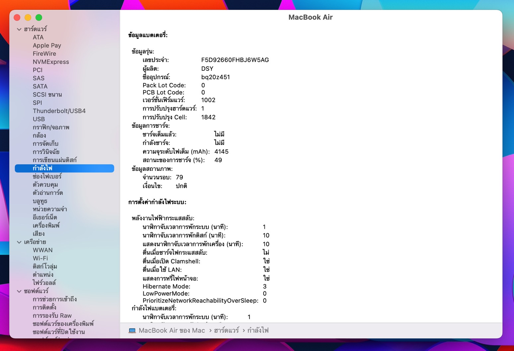This screenshot has width=514, height=351.
Task: Select บลูทูธ in the sidebar
Action: tap(40, 201)
